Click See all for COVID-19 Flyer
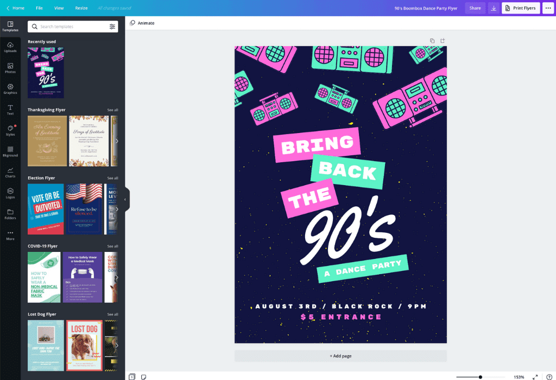 (x=112, y=246)
